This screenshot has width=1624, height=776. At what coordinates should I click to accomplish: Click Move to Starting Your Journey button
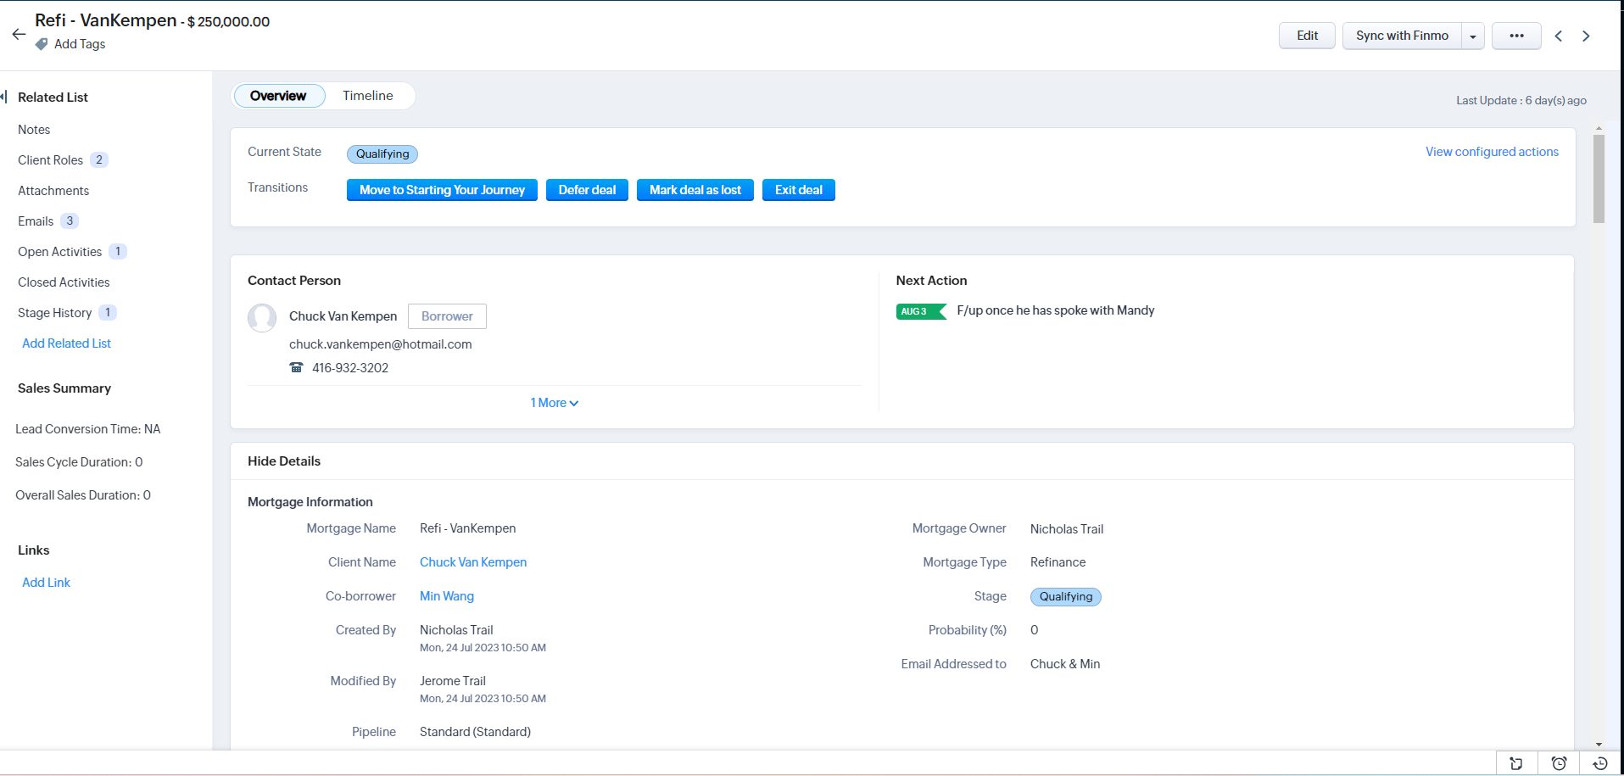pos(442,190)
